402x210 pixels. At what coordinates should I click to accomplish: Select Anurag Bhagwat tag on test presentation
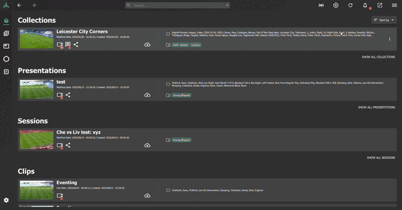181,95
